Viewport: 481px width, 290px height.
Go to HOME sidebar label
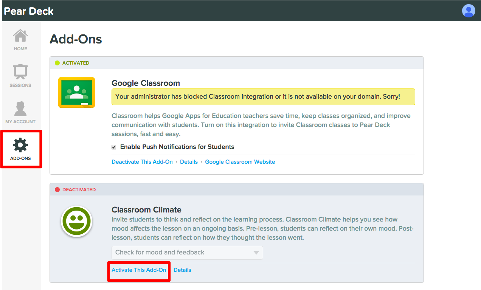[x=20, y=49]
